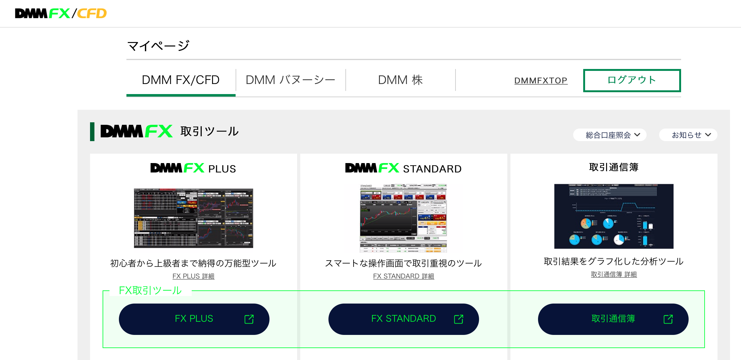The image size is (741, 360).
Task: Click the DMM FX STANDARD logo heading
Action: [x=403, y=168]
